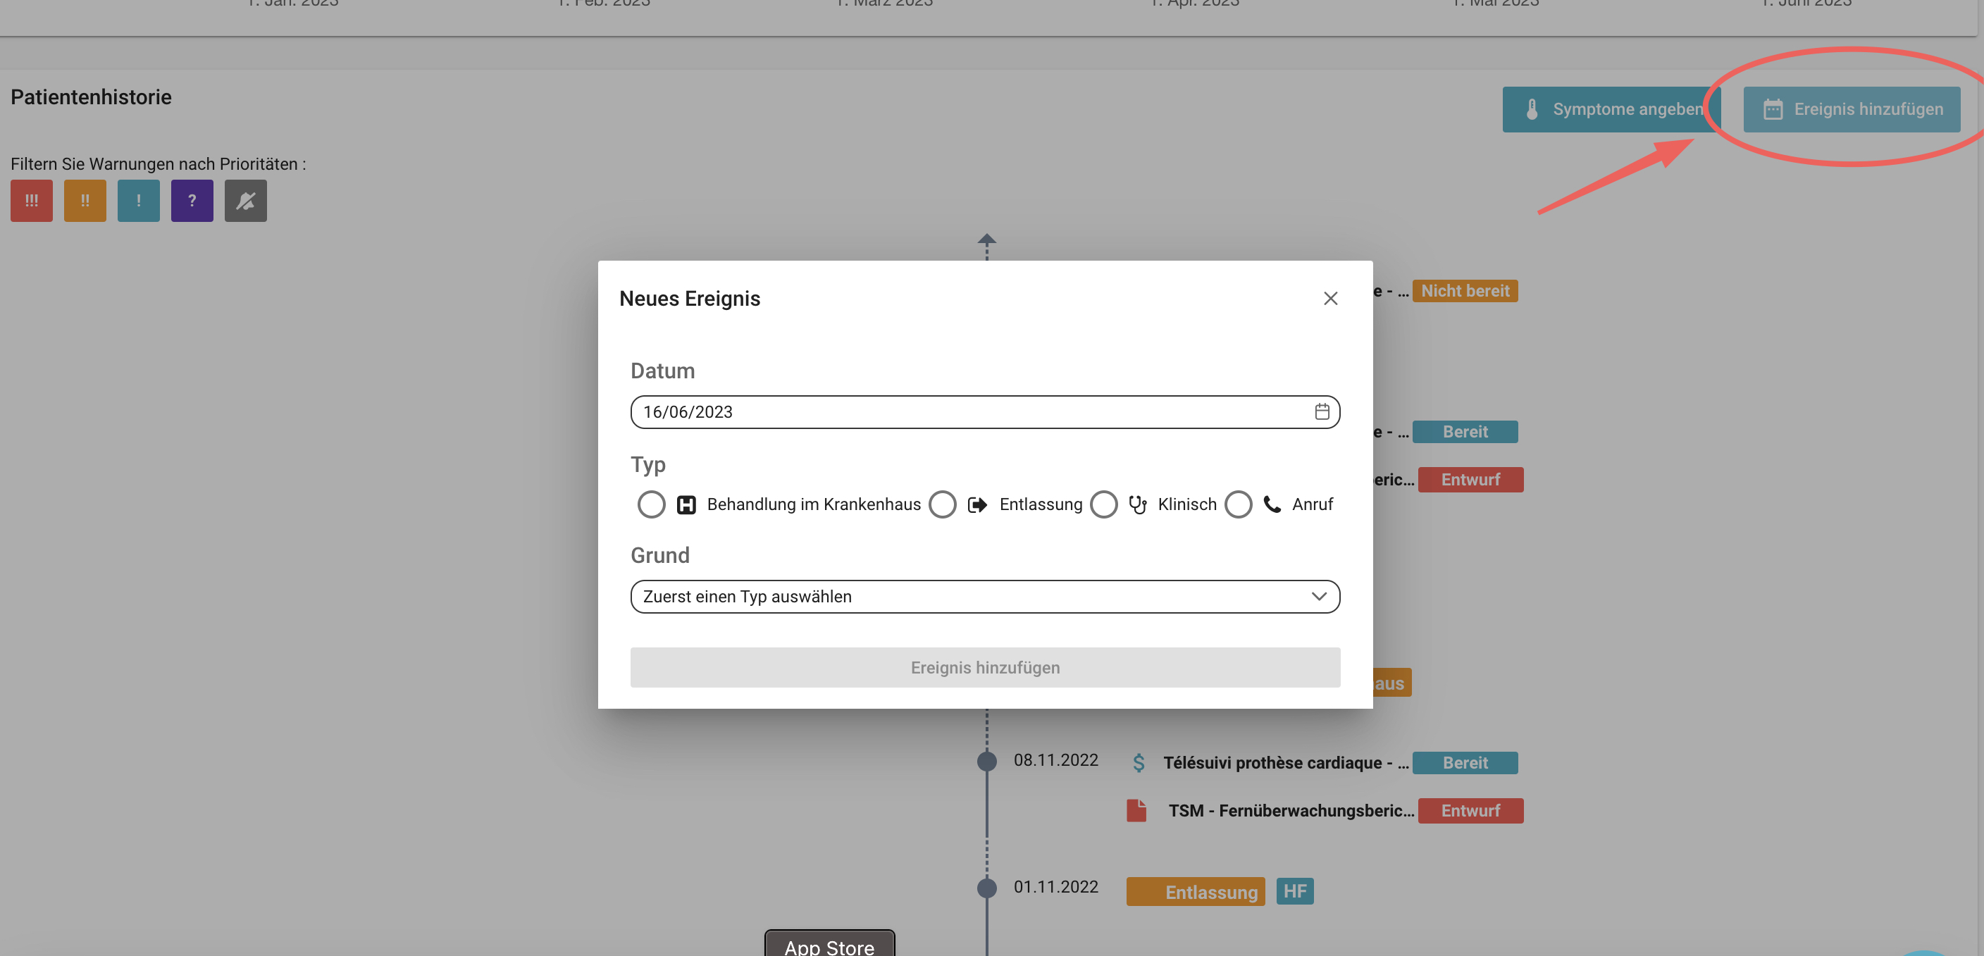Click Ereignis hinzufügen button in header

(1852, 109)
